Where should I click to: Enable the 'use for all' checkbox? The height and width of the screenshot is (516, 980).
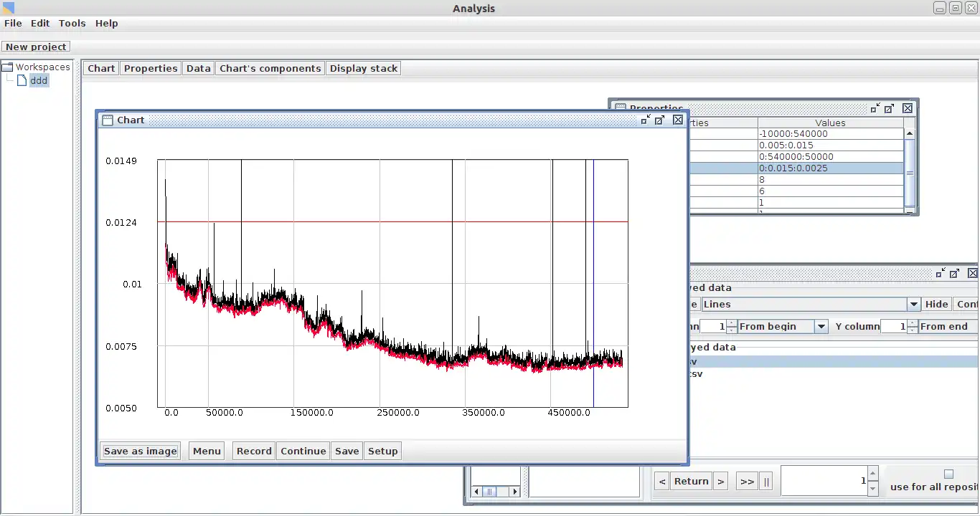point(948,474)
